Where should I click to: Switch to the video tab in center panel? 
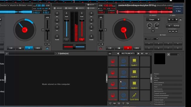(69, 8)
